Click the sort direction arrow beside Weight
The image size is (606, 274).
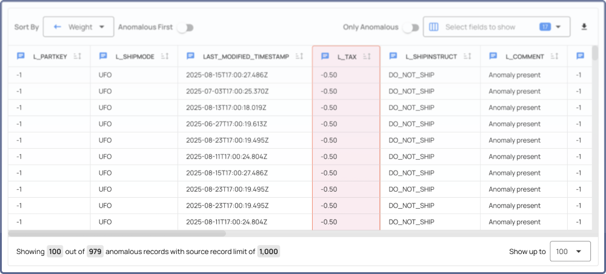click(x=58, y=27)
